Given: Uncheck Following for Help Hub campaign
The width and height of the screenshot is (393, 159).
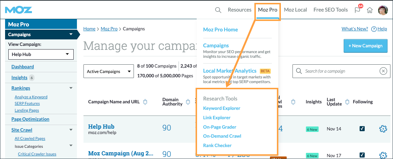Looking at the screenshot, I should tap(362, 129).
